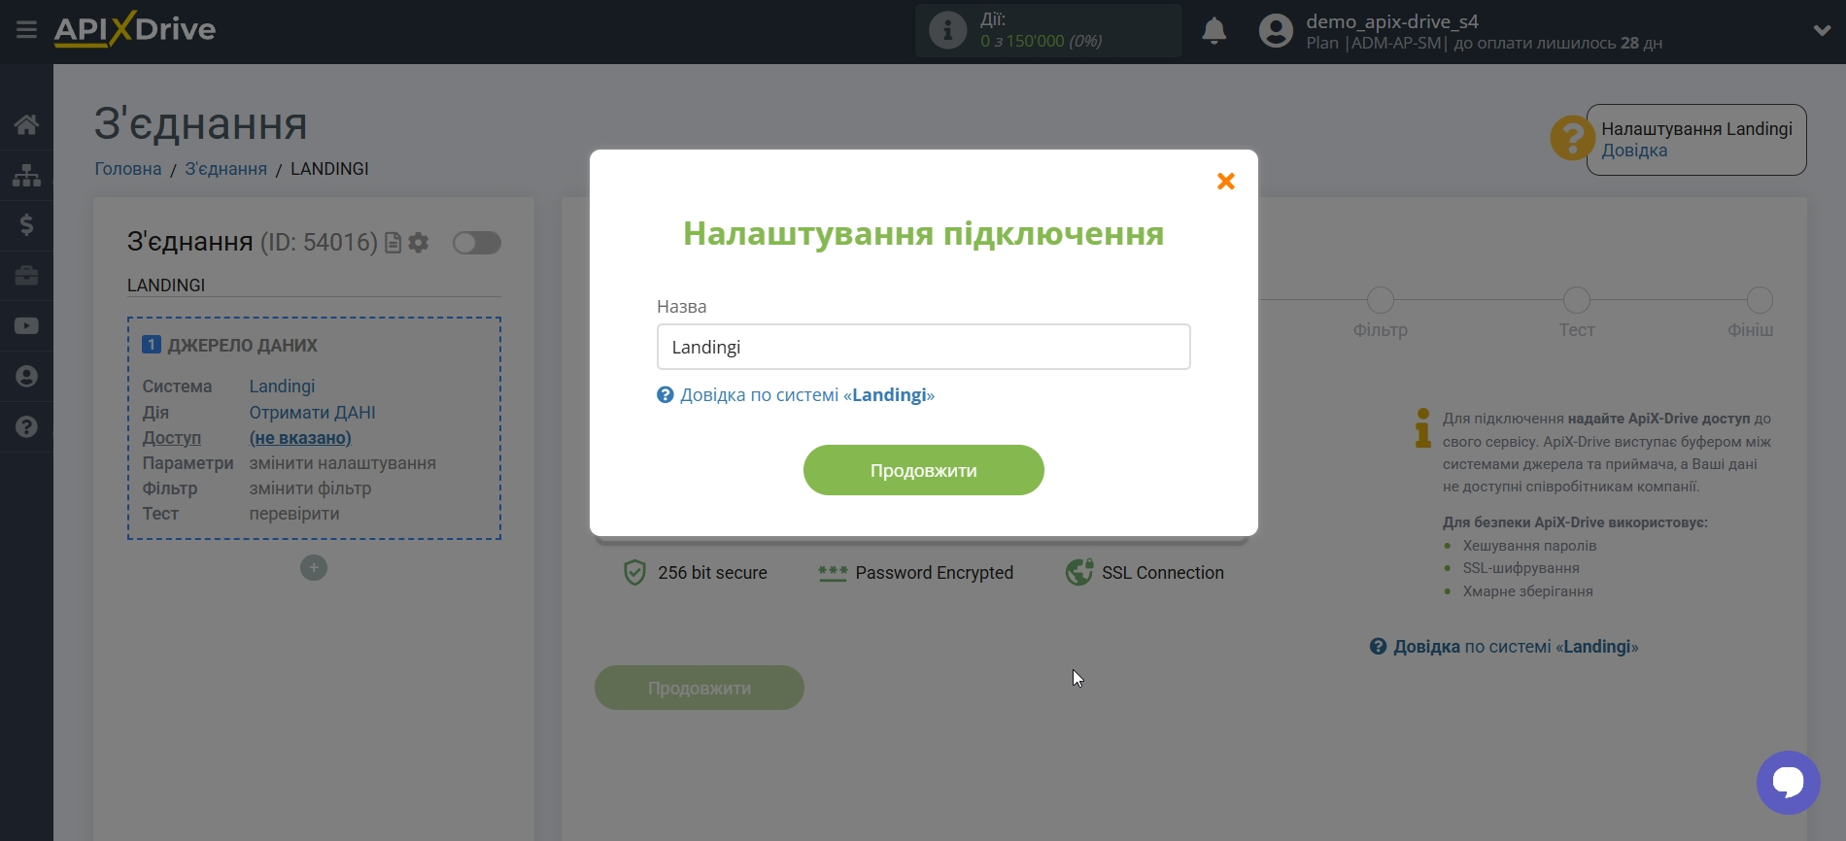Viewport: 1846px width, 841px height.
Task: Click the orange question mark help icon
Action: click(x=1570, y=138)
